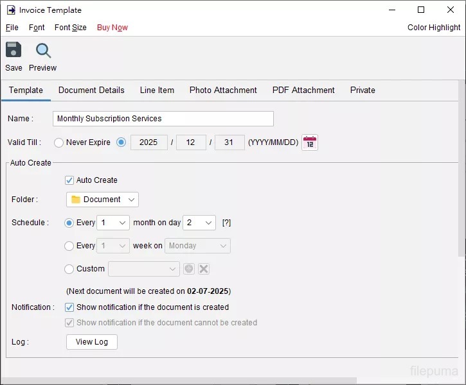This screenshot has width=466, height=385.
Task: Click the Buy Now link
Action: tap(112, 28)
